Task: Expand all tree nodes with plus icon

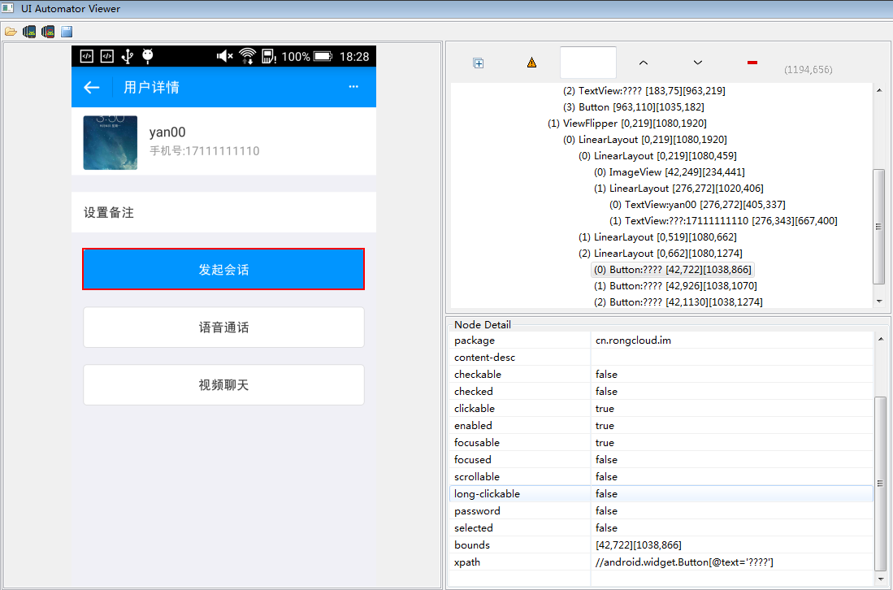Action: click(x=479, y=63)
